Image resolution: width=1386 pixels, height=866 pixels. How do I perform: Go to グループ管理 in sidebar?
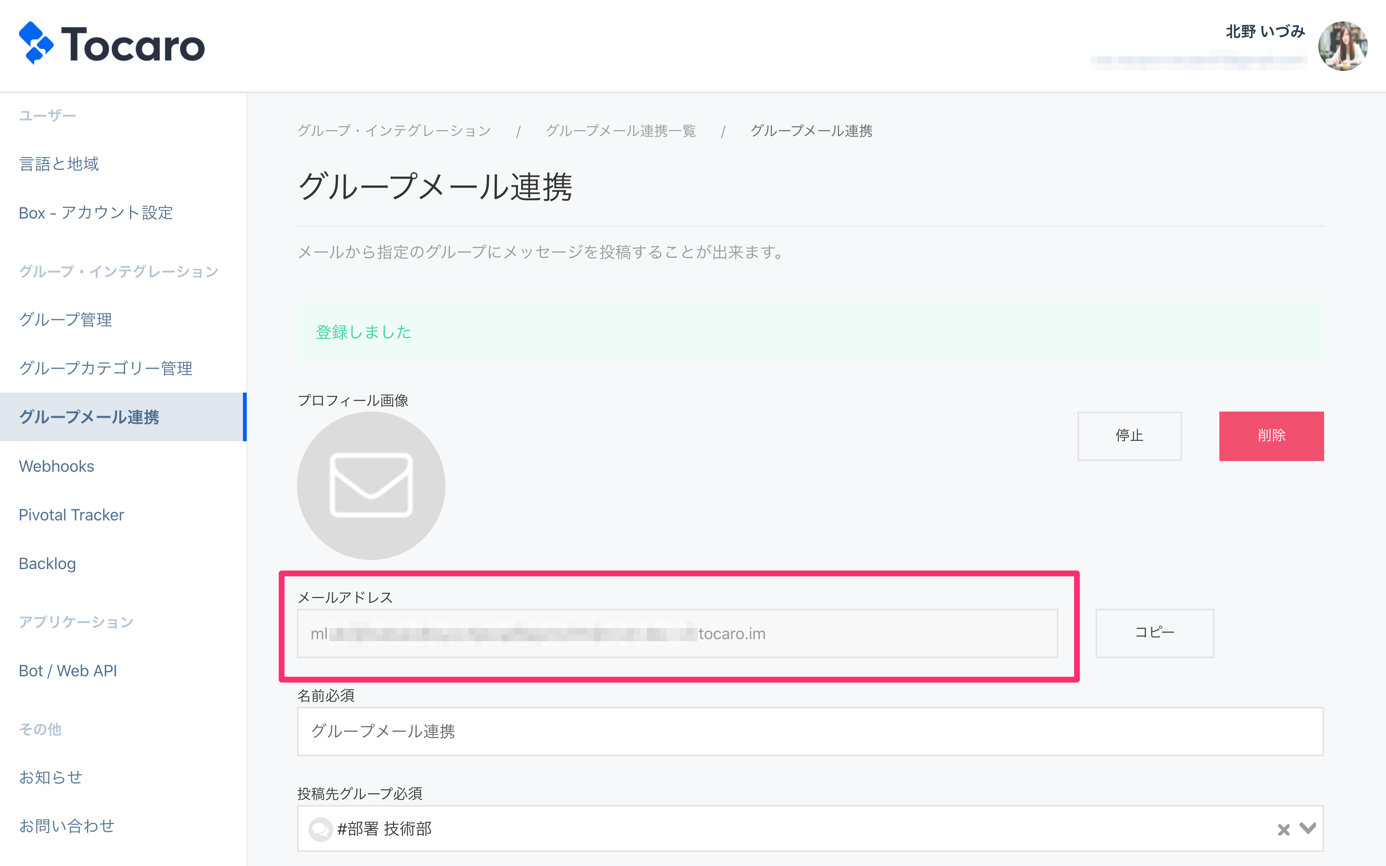coord(65,320)
